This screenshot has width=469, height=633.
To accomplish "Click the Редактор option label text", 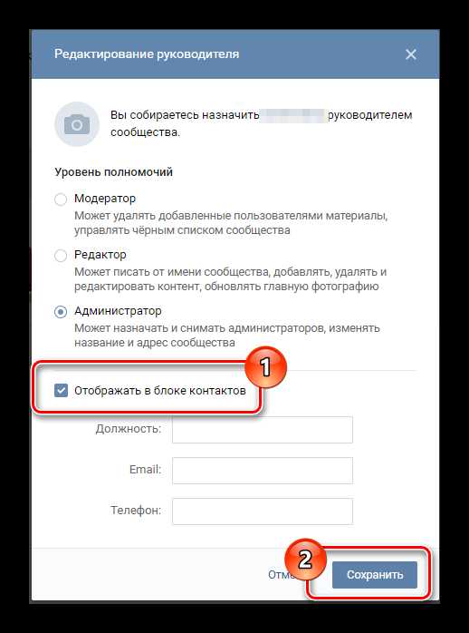I will (100, 255).
